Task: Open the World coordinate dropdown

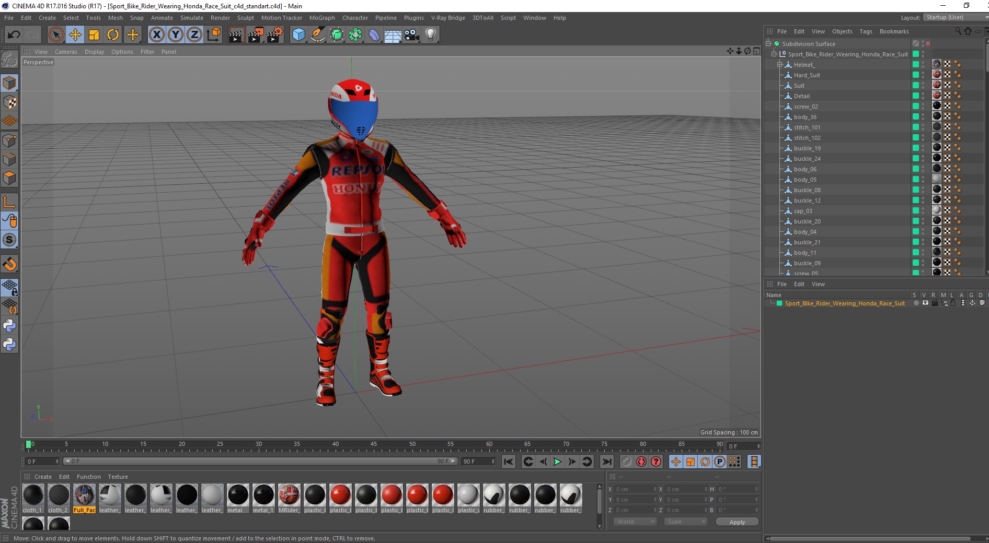Action: 635,522
